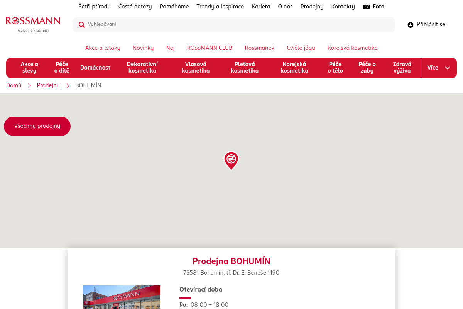Select Péče o tělo category

(335, 68)
